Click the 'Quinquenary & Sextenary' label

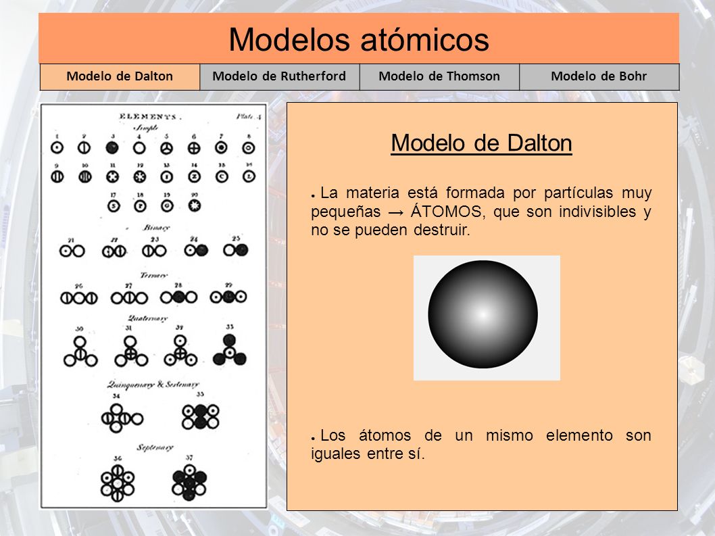[x=153, y=385]
